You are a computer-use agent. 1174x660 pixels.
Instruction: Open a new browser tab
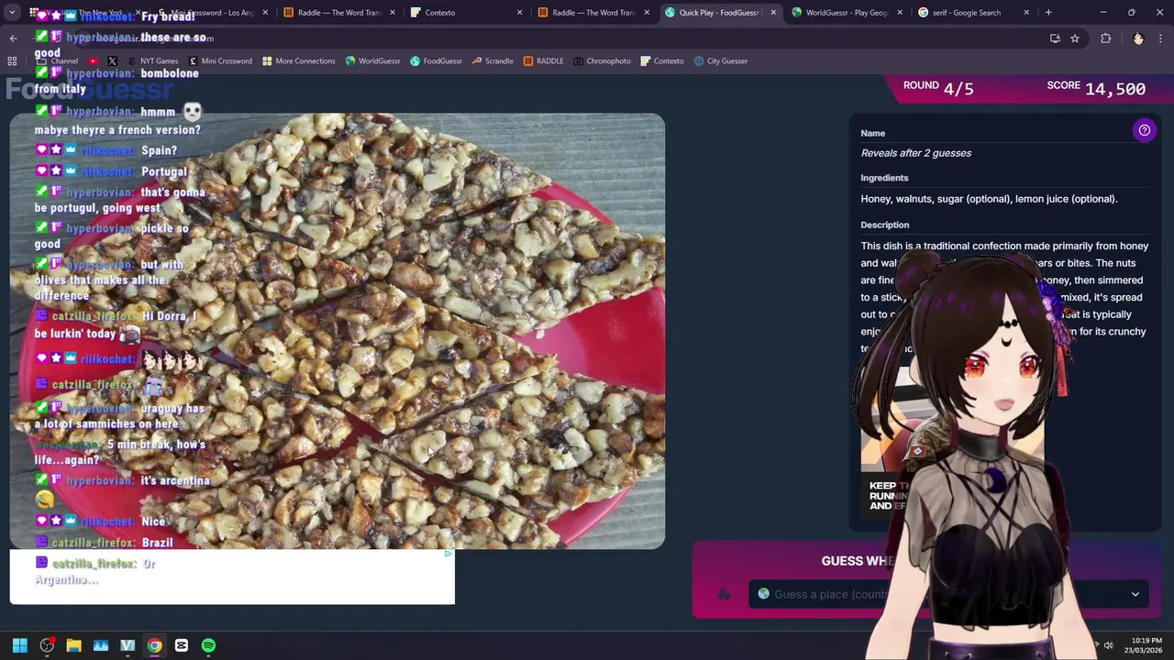(x=1048, y=13)
